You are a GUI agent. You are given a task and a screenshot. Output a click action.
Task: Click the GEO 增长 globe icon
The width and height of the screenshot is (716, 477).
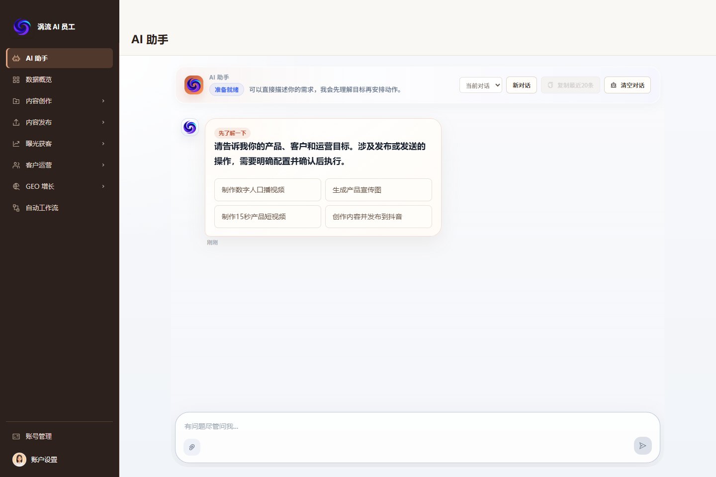click(x=16, y=186)
